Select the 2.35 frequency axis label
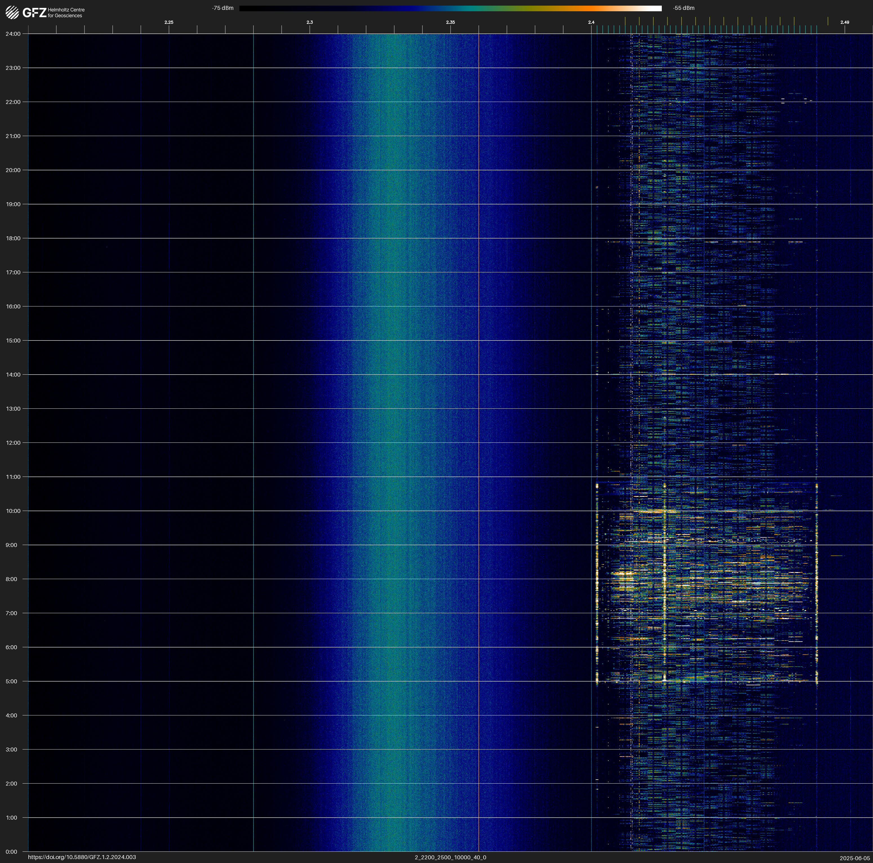The width and height of the screenshot is (873, 863). [450, 22]
